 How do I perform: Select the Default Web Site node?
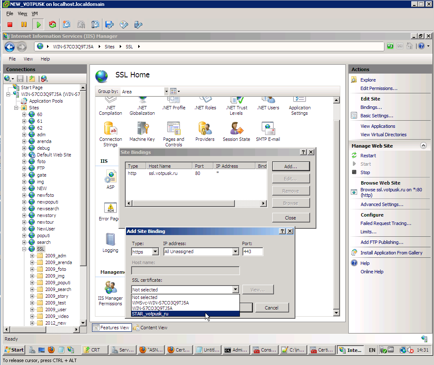[54, 155]
